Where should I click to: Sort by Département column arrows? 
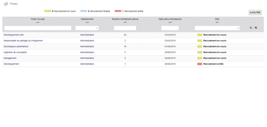pyautogui.click(x=87, y=23)
